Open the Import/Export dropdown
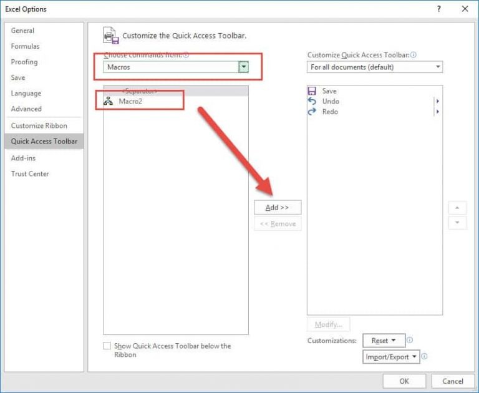Screen dimensions: 479x393 click(x=391, y=357)
